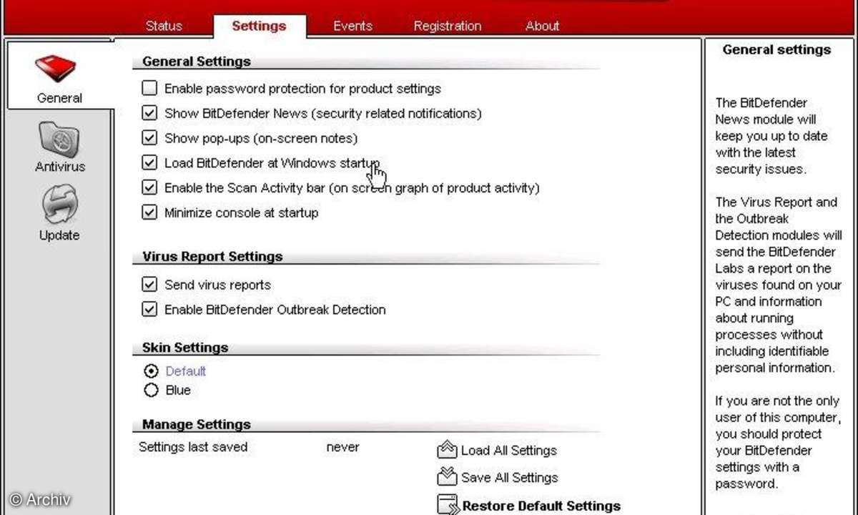This screenshot has width=858, height=515.
Task: Click the 'Virus Report Settings' heading
Action: tap(212, 256)
